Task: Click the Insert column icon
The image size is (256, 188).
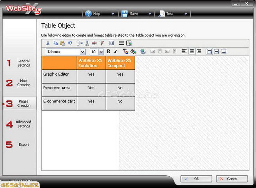Action: 87,43
